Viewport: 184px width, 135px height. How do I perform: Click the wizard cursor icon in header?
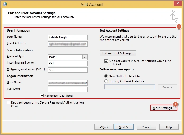click(x=173, y=16)
